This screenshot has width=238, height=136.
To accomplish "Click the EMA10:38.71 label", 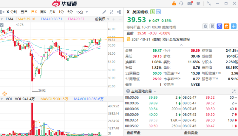I will click(x=51, y=19).
